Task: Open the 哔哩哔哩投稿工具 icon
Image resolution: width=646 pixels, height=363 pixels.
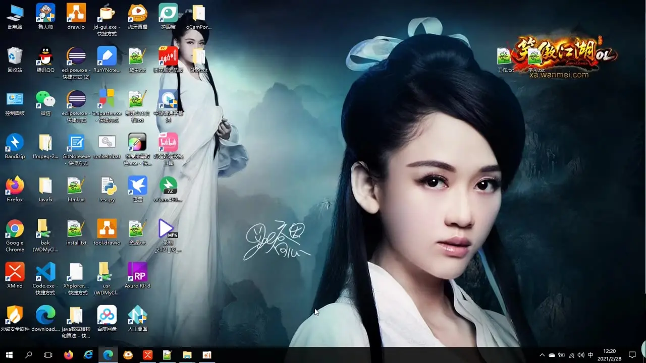Action: (x=168, y=150)
